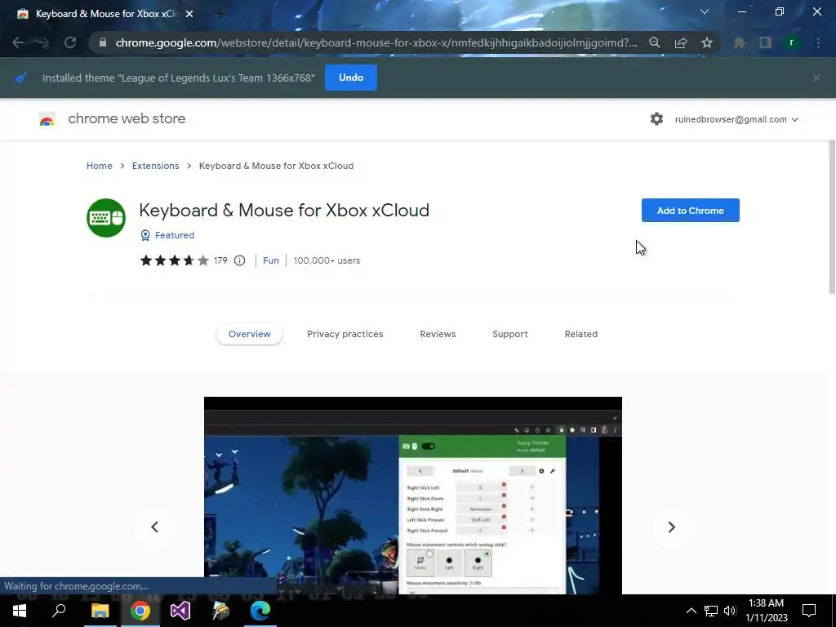Image resolution: width=836 pixels, height=627 pixels.
Task: Open the Fun category link
Action: 271,260
